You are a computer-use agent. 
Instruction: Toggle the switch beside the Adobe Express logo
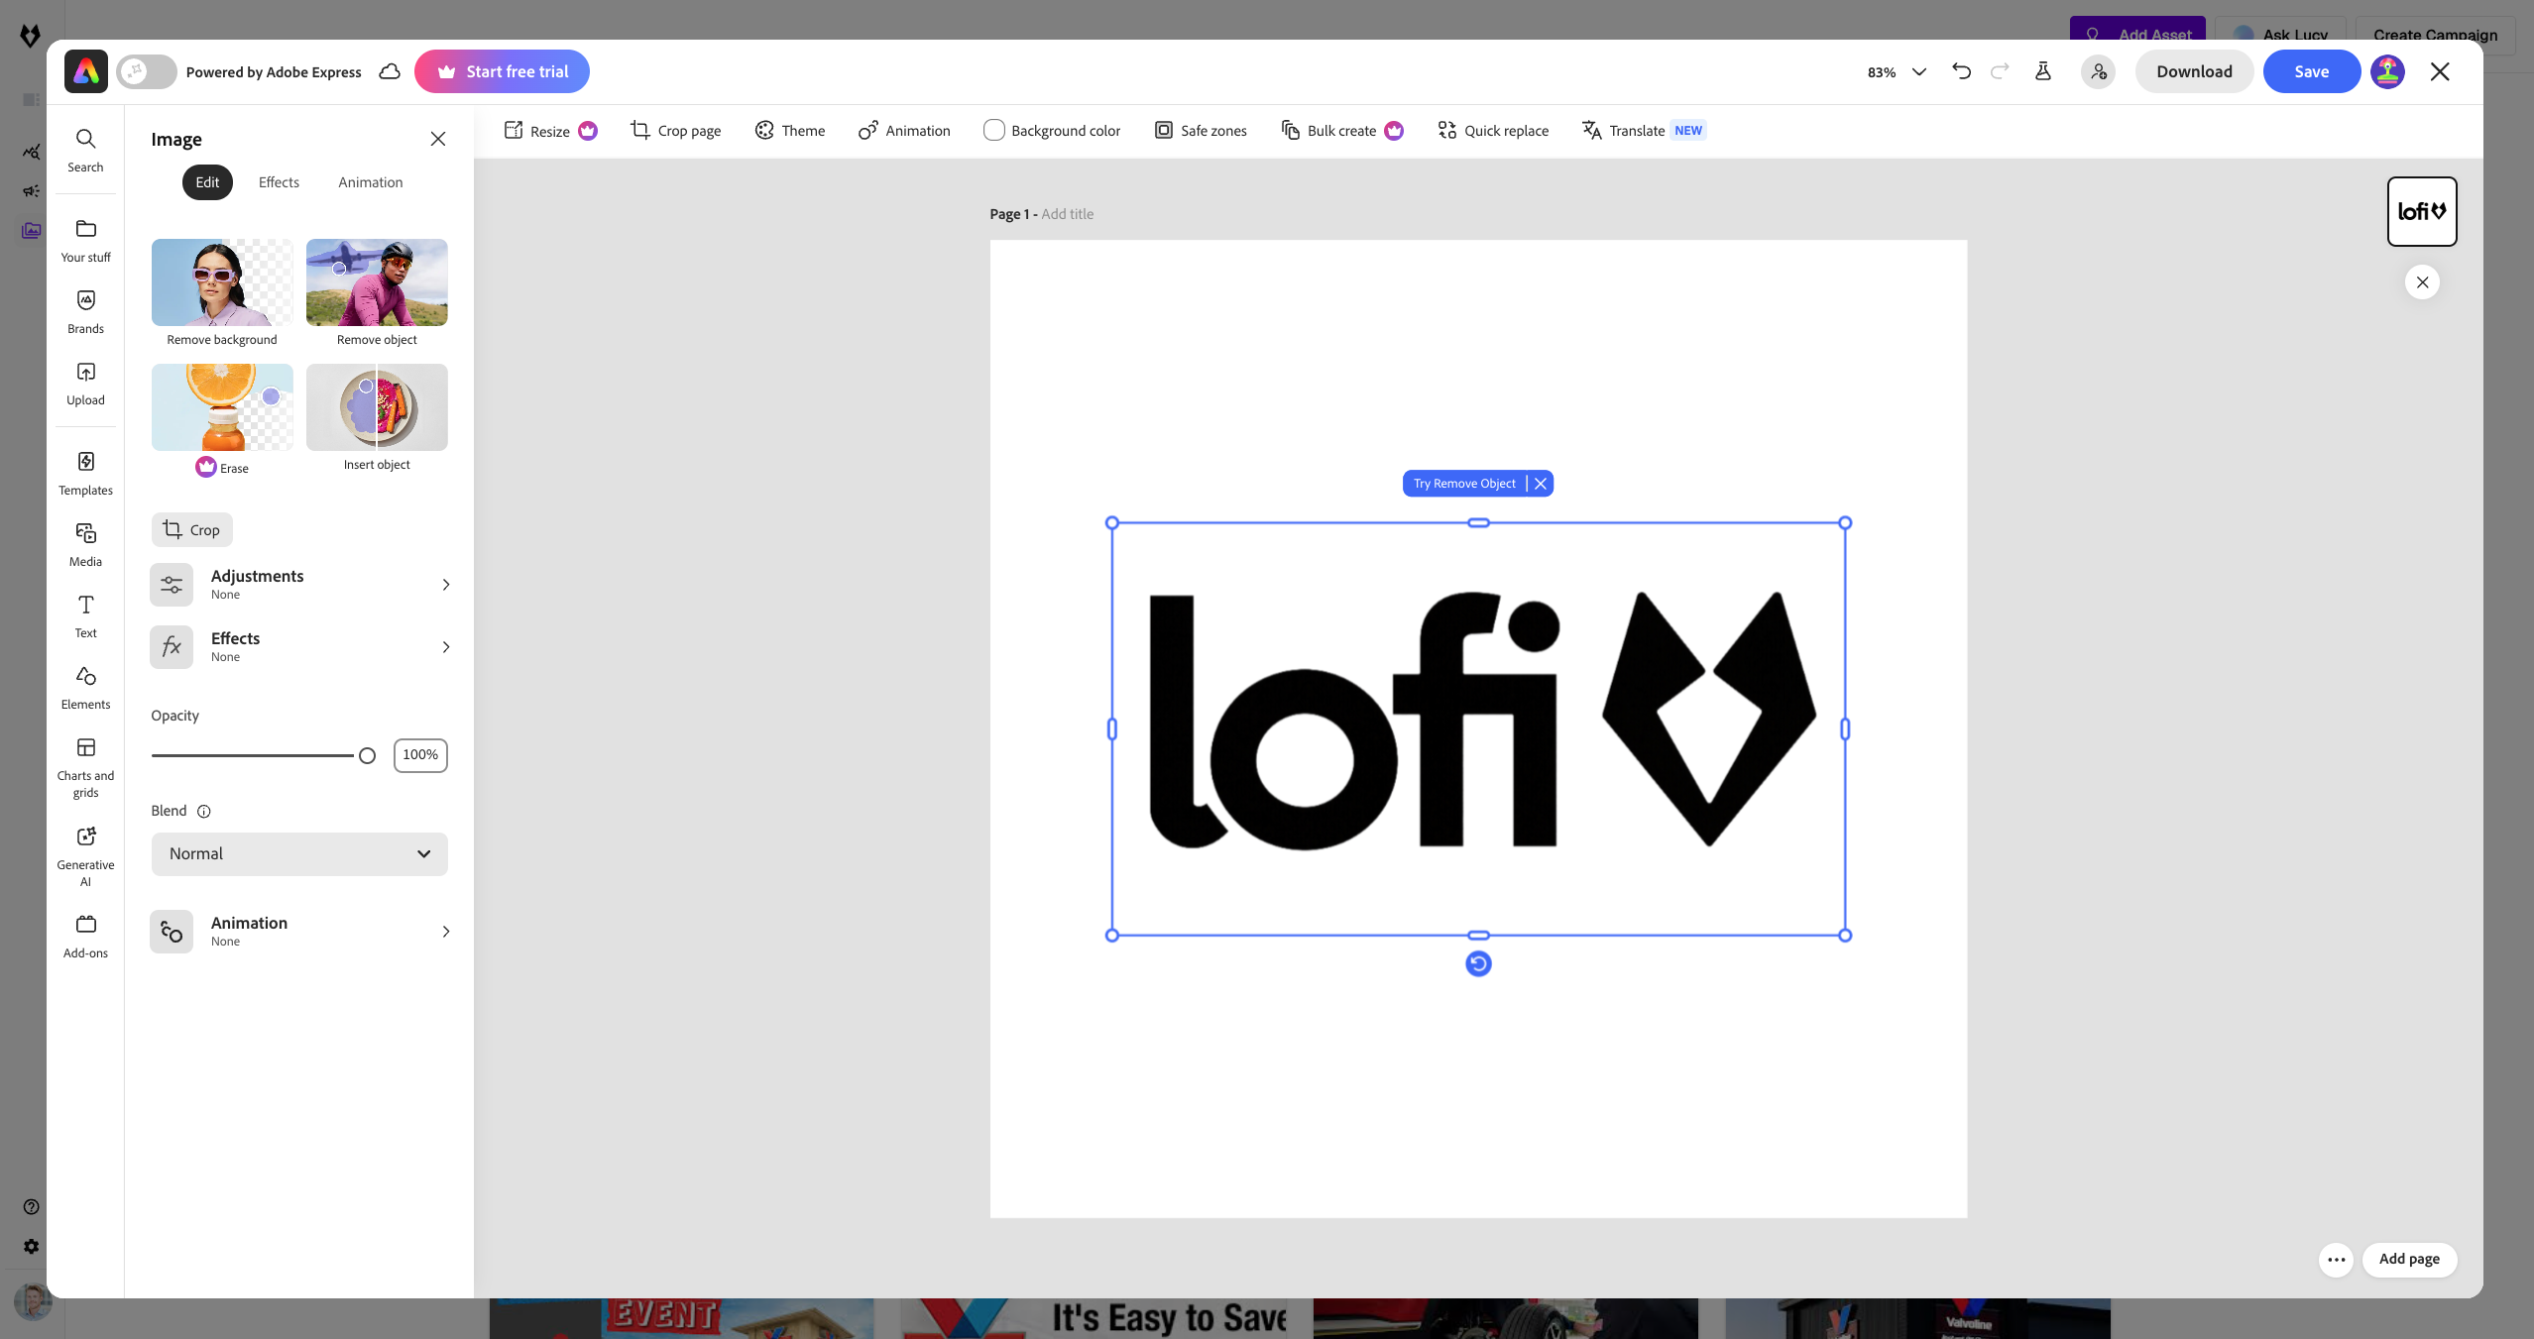[146, 71]
